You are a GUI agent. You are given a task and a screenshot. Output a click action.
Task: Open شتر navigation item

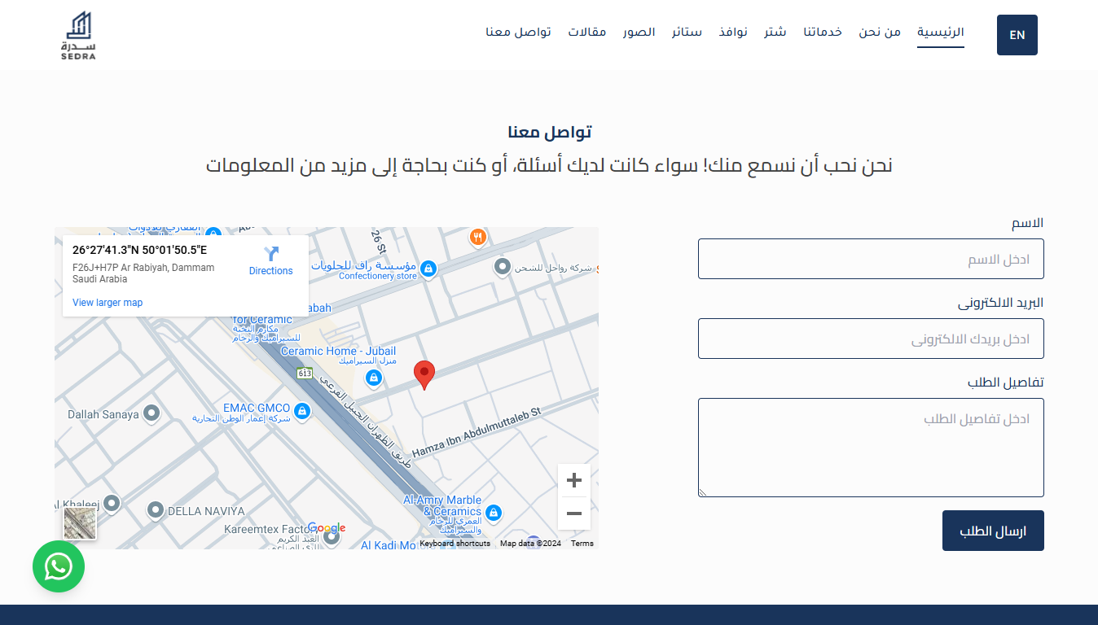click(775, 33)
